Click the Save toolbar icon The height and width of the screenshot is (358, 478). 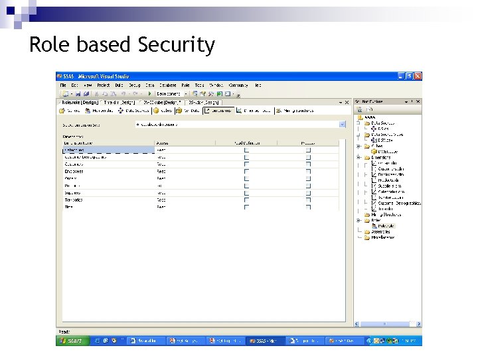pyautogui.click(x=78, y=94)
